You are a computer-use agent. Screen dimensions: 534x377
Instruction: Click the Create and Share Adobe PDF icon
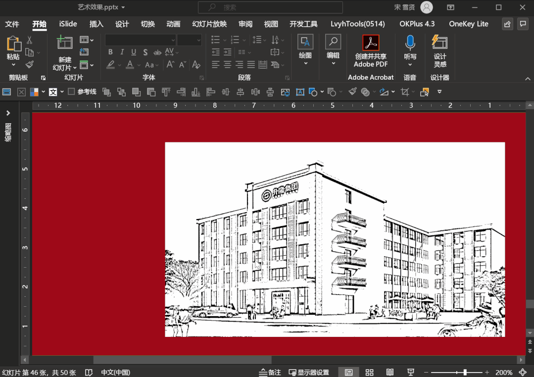click(371, 43)
